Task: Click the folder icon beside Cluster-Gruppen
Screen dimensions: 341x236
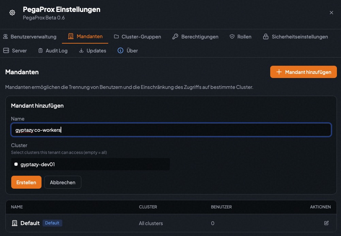Action: pos(116,36)
